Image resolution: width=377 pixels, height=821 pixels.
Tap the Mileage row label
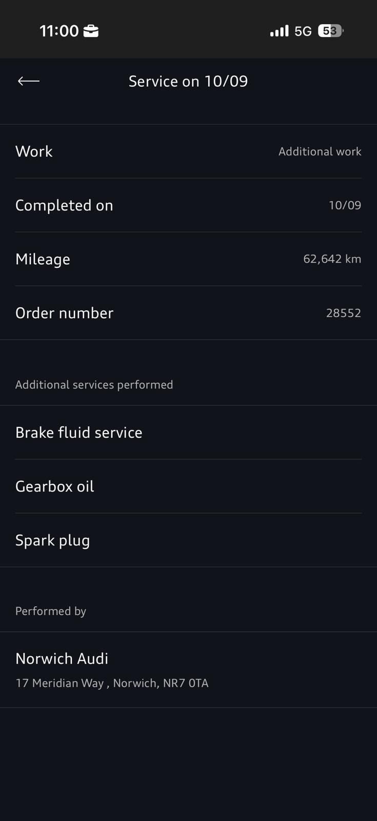[43, 259]
